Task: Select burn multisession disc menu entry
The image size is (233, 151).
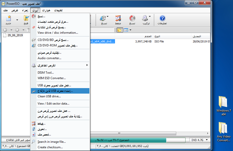Action: 60,22
